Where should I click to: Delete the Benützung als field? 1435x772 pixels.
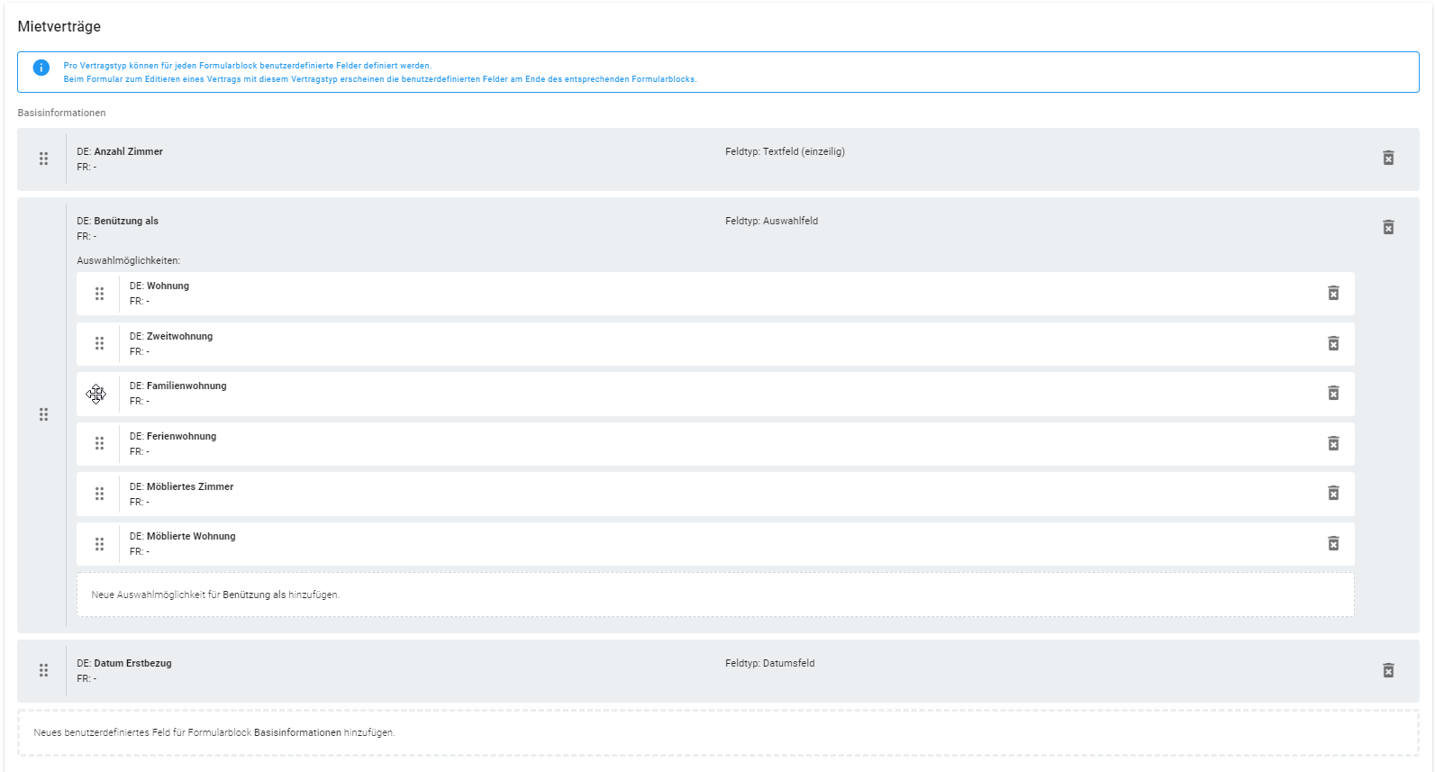1388,227
